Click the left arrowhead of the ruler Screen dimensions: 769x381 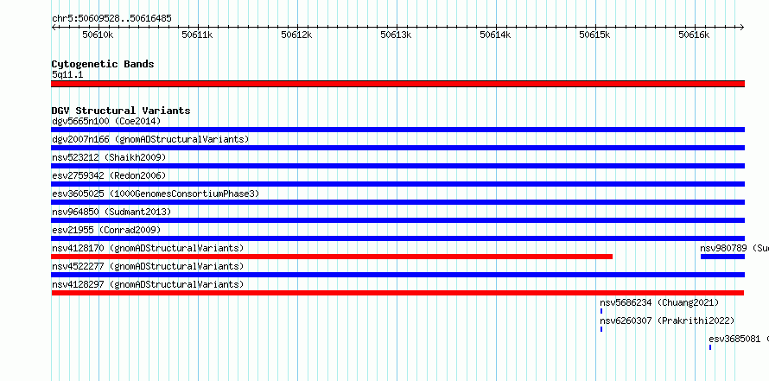54,28
